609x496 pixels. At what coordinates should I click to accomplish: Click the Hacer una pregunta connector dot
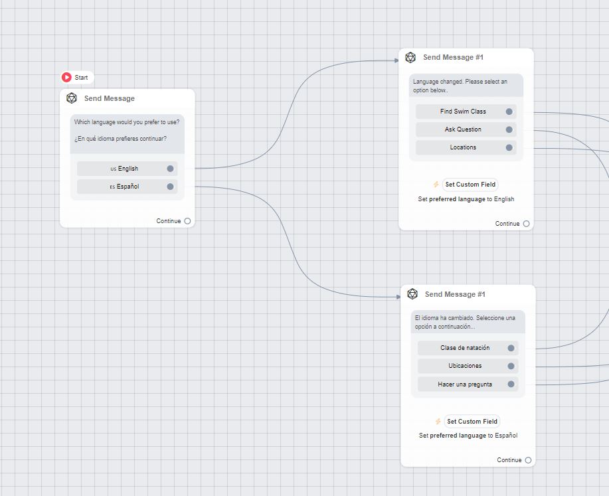pyautogui.click(x=511, y=384)
